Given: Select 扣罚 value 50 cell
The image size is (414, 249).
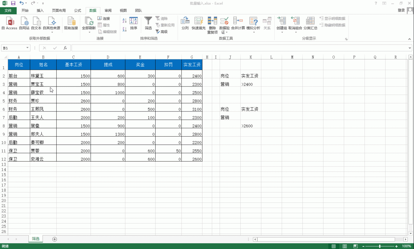Looking at the screenshot, I should click(x=168, y=149).
